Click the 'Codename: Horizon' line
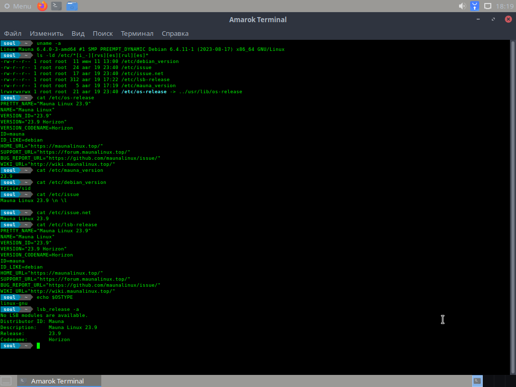This screenshot has width=516, height=387. (x=35, y=340)
